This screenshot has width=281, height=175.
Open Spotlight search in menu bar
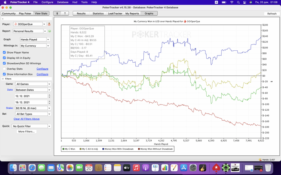click(x=238, y=2)
